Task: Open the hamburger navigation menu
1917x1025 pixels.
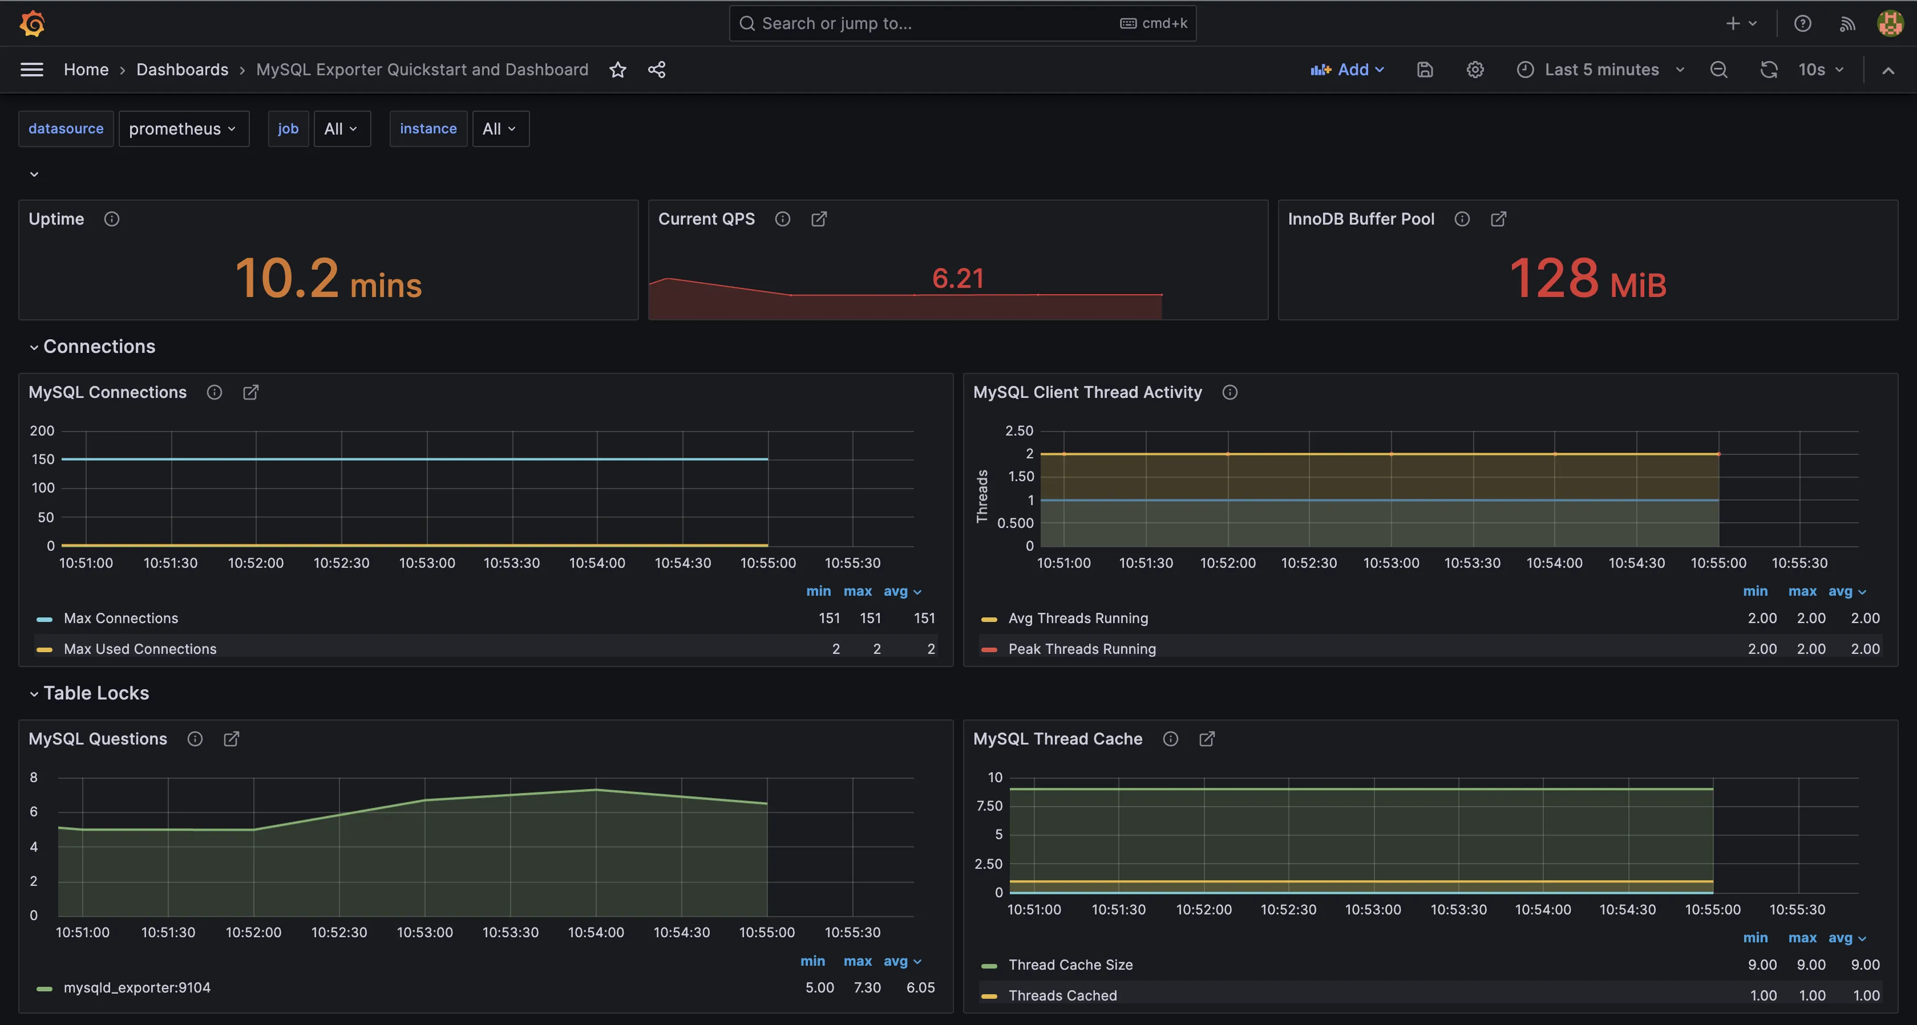Action: point(31,70)
